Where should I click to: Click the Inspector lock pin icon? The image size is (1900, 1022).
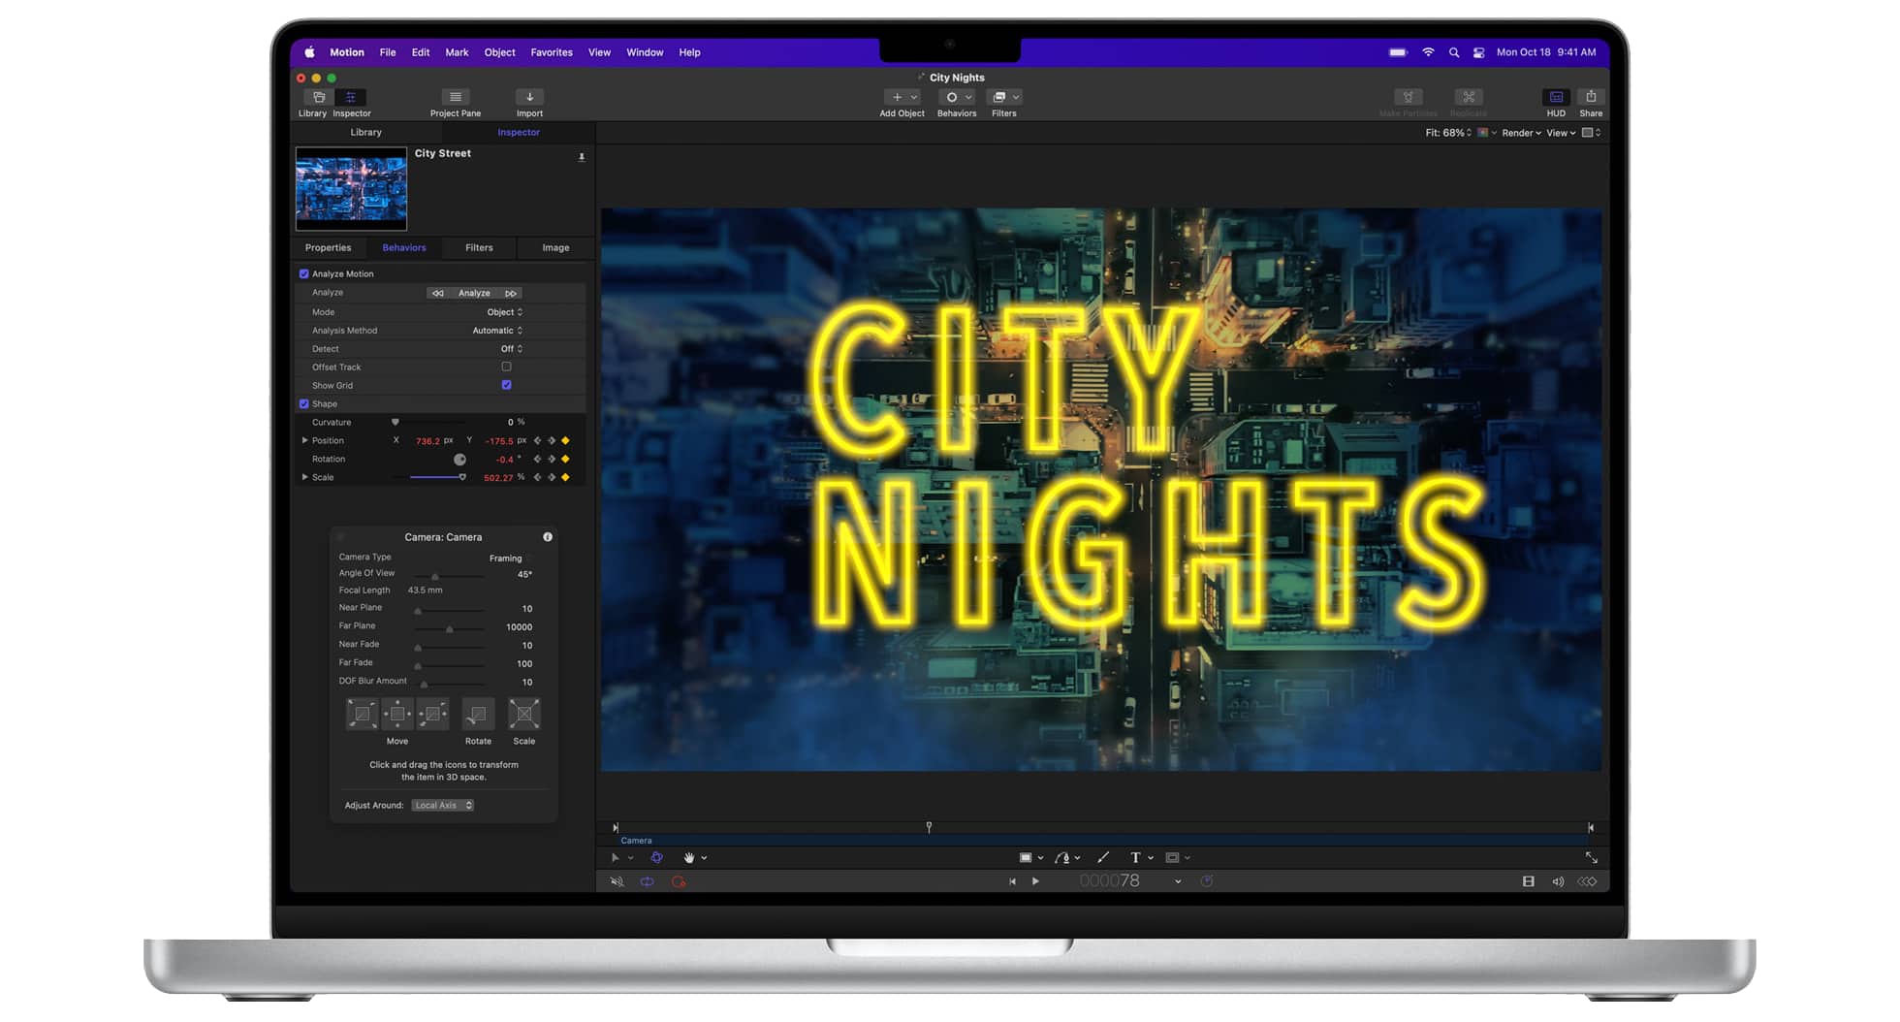coord(582,157)
